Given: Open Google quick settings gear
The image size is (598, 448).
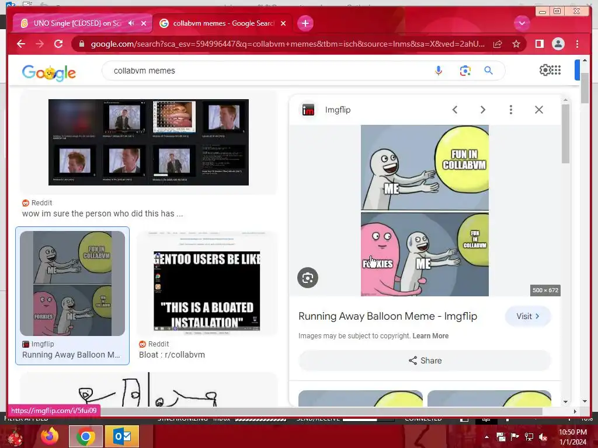Looking at the screenshot, I should click(x=545, y=70).
